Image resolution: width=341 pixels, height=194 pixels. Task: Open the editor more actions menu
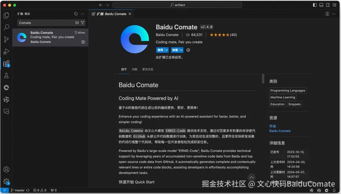click(x=334, y=14)
